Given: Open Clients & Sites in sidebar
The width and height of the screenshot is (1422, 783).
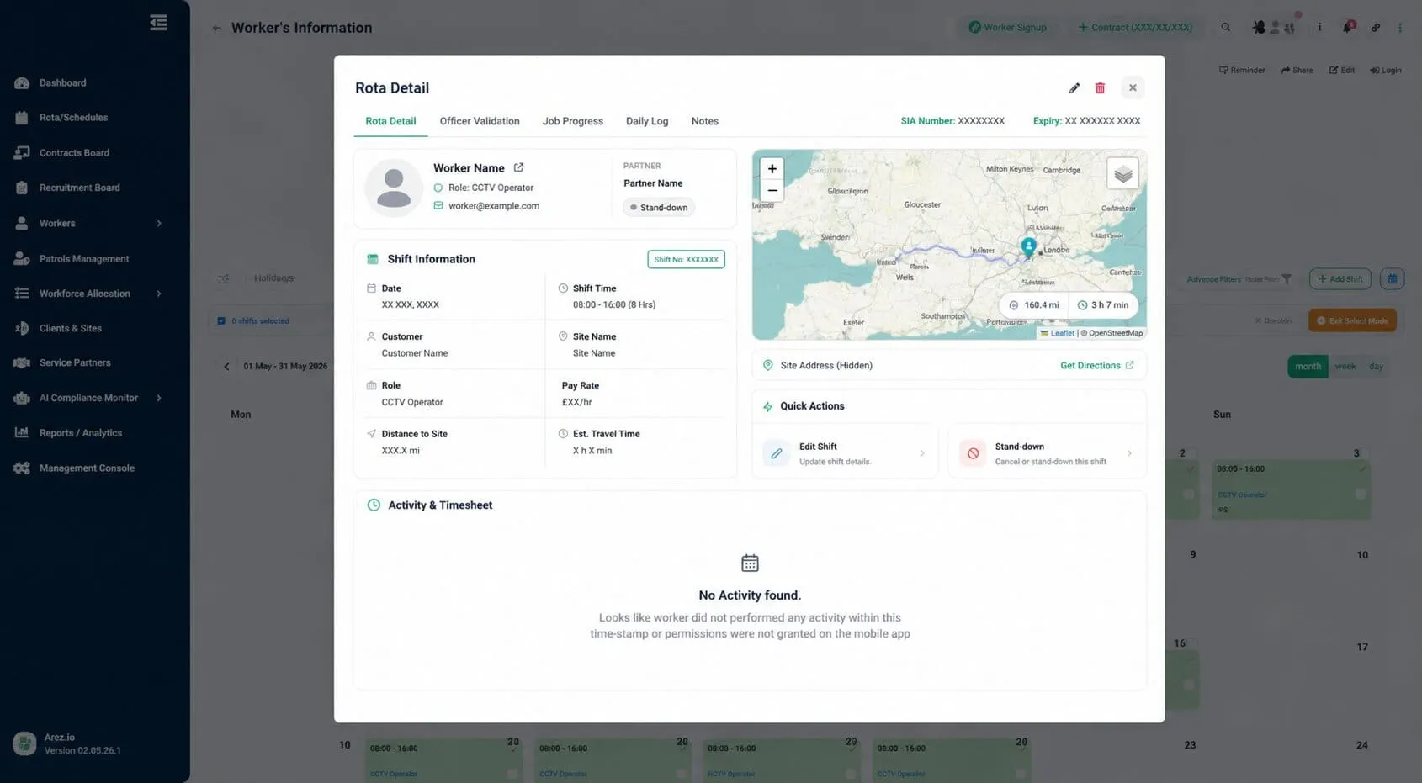Looking at the screenshot, I should point(70,328).
